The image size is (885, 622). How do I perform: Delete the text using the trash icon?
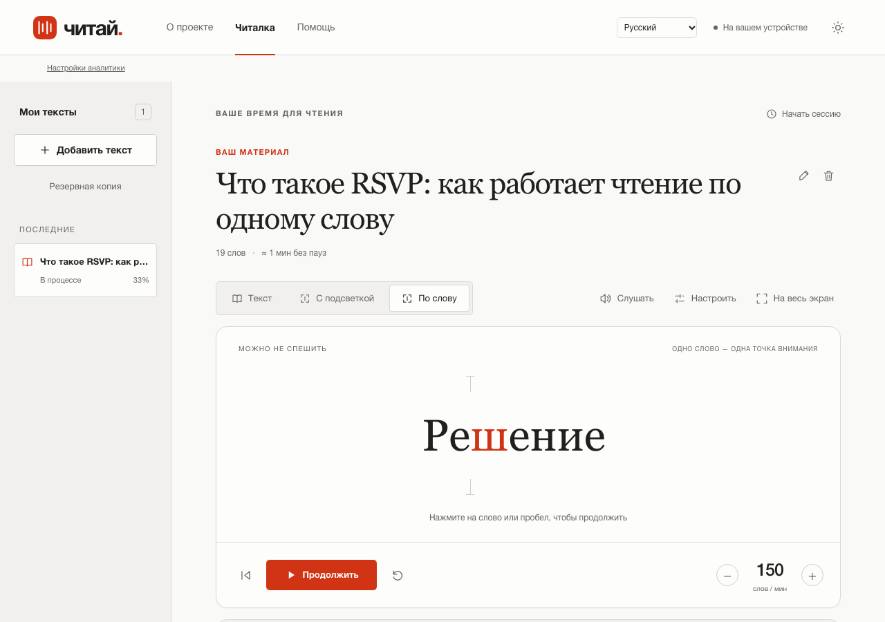point(828,176)
